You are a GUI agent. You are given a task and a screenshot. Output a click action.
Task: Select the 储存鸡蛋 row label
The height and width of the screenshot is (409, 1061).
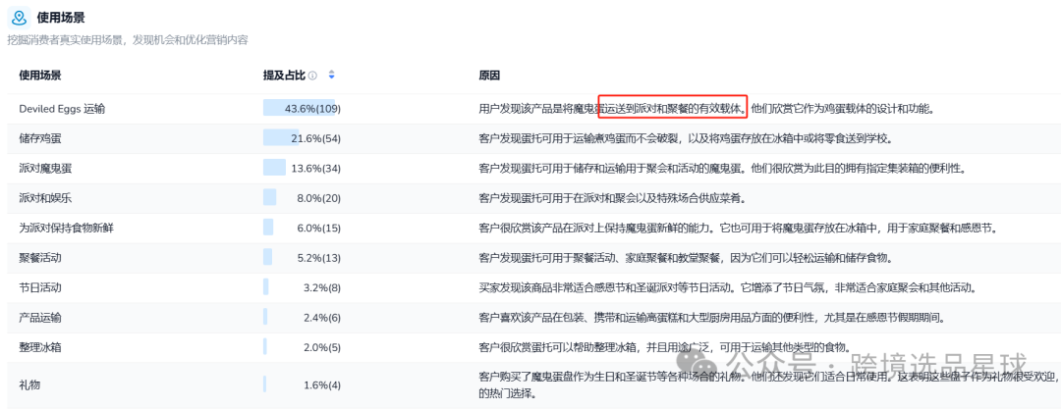point(40,138)
